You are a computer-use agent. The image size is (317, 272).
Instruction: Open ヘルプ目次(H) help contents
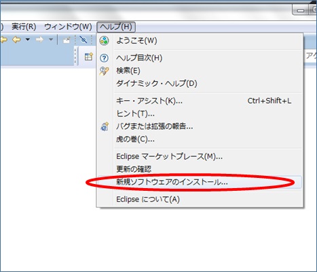click(200, 58)
